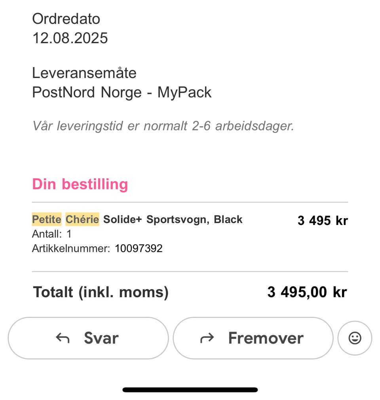This screenshot has height=400, width=380.
Task: Click the reply arrow icon
Action: 63,338
